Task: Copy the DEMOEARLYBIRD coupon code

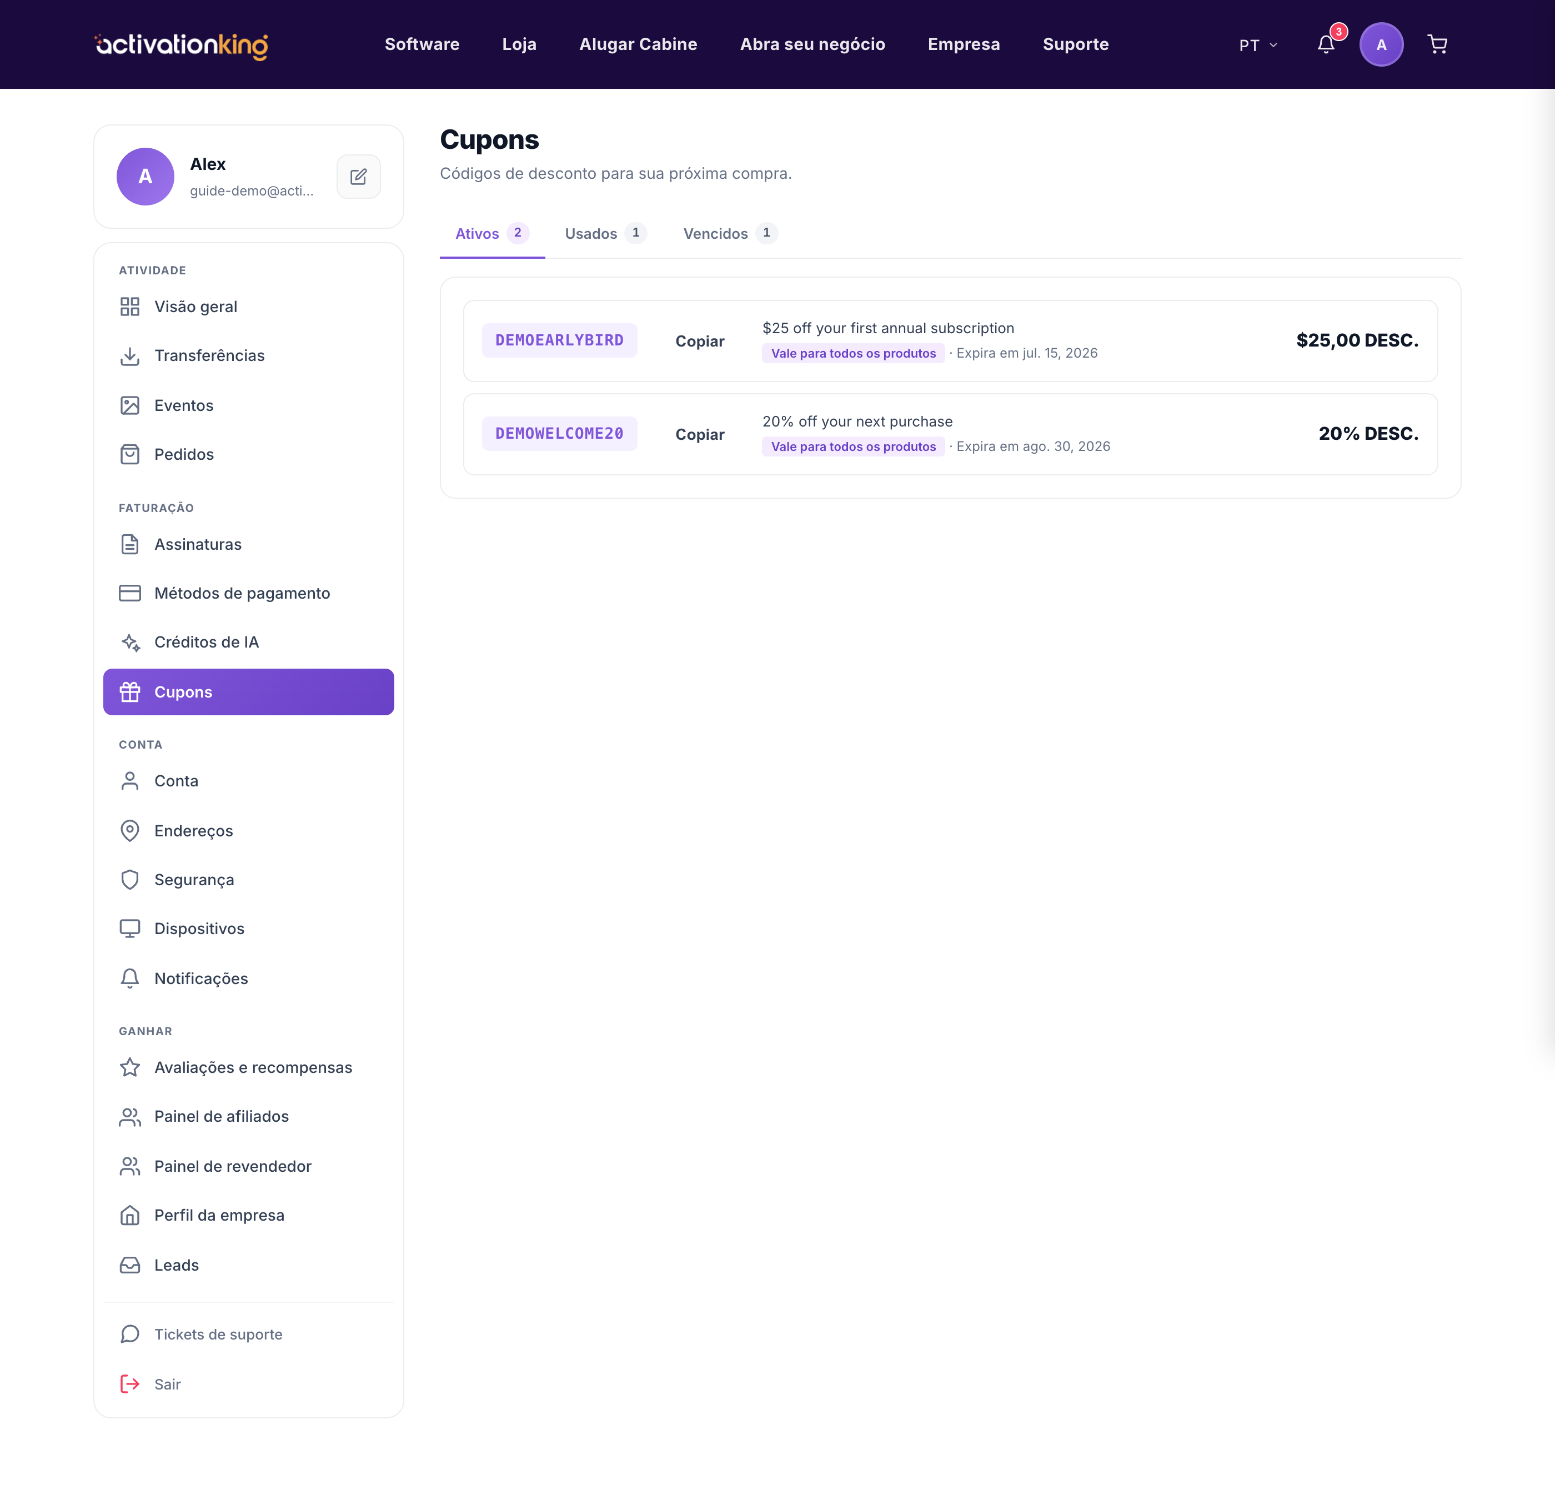Action: point(700,341)
